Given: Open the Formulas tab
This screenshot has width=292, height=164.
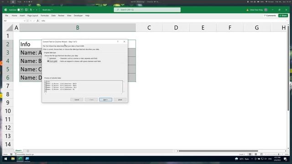Looking at the screenshot, I should click(45, 15).
